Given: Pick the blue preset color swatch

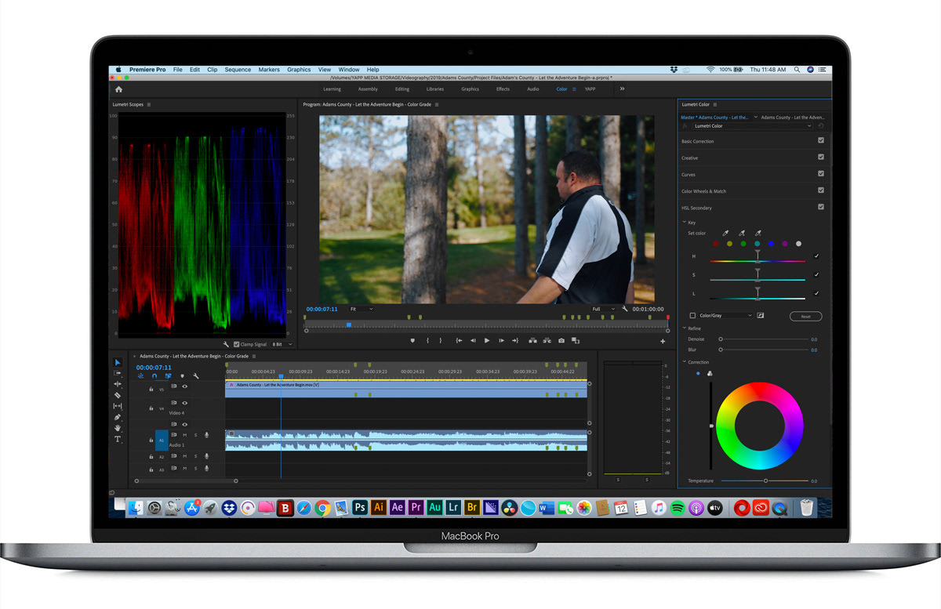Looking at the screenshot, I should (771, 244).
